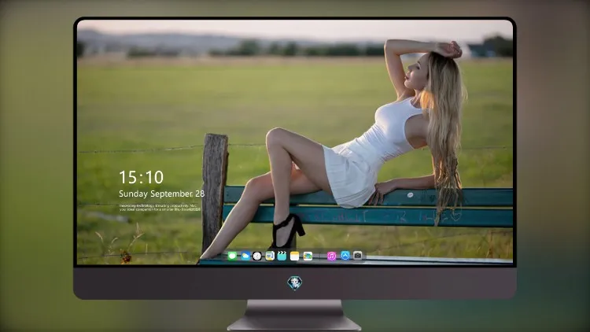590x332 pixels.
Task: Open the blue App Store icon
Action: pos(345,256)
